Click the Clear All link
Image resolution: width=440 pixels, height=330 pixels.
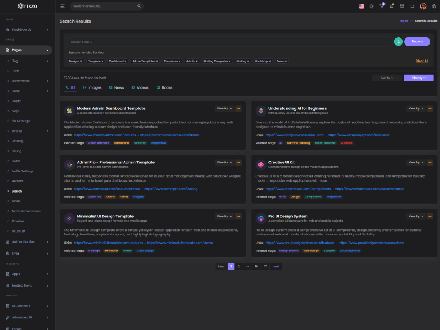421,61
